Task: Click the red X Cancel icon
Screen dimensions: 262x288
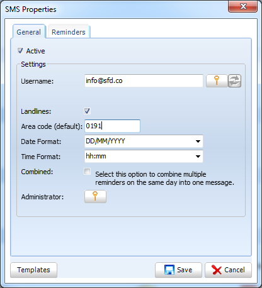Action: 217,270
